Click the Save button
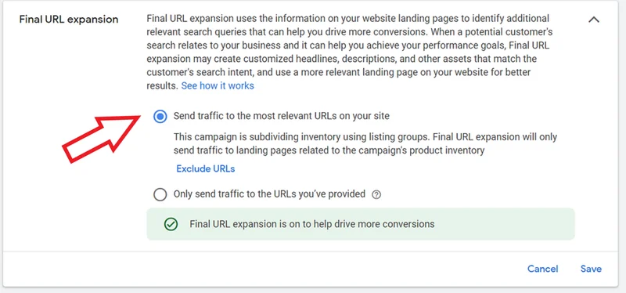Screen dimensions: 626x293 pos(591,269)
